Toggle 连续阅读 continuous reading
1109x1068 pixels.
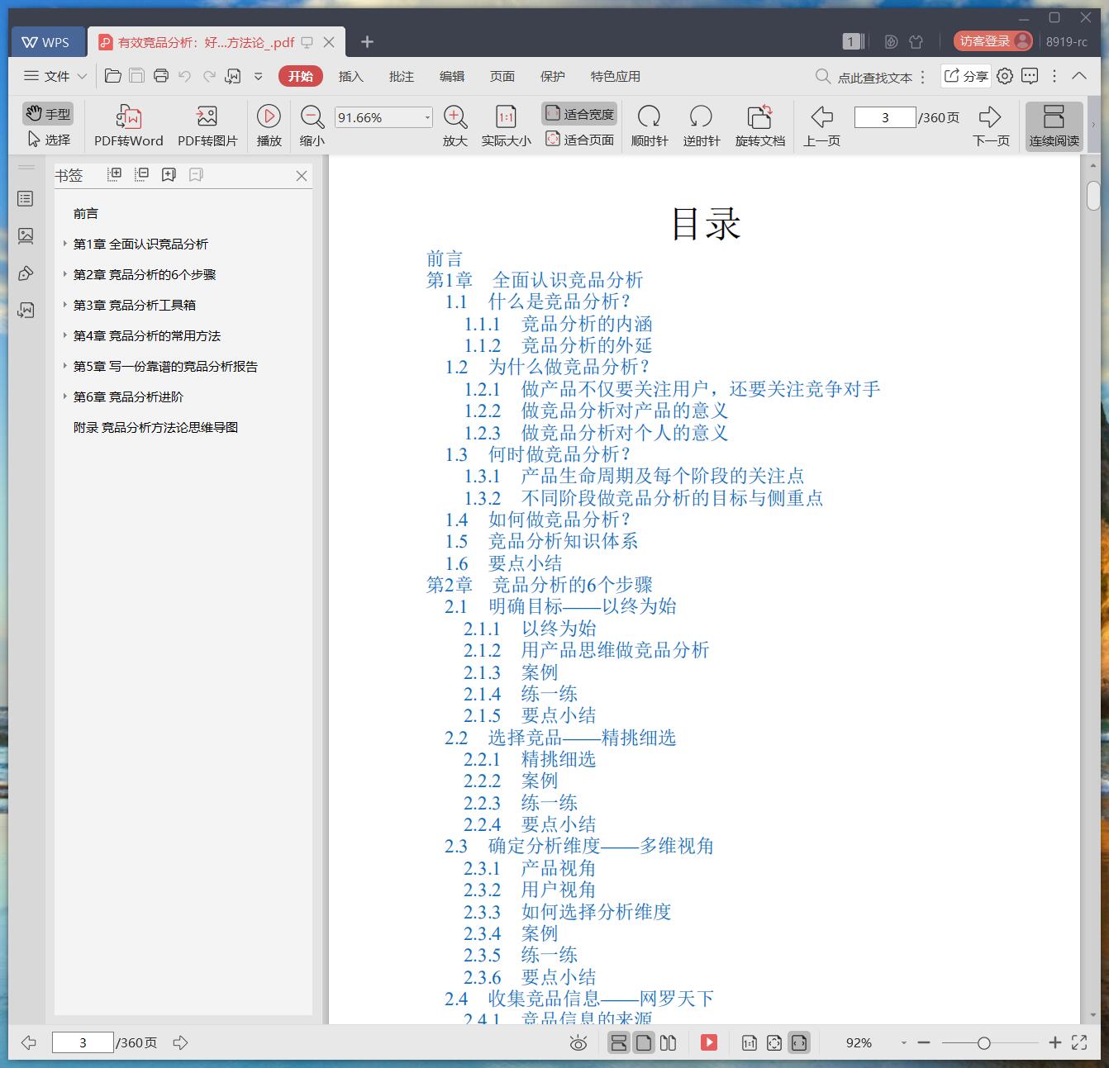tap(1054, 126)
